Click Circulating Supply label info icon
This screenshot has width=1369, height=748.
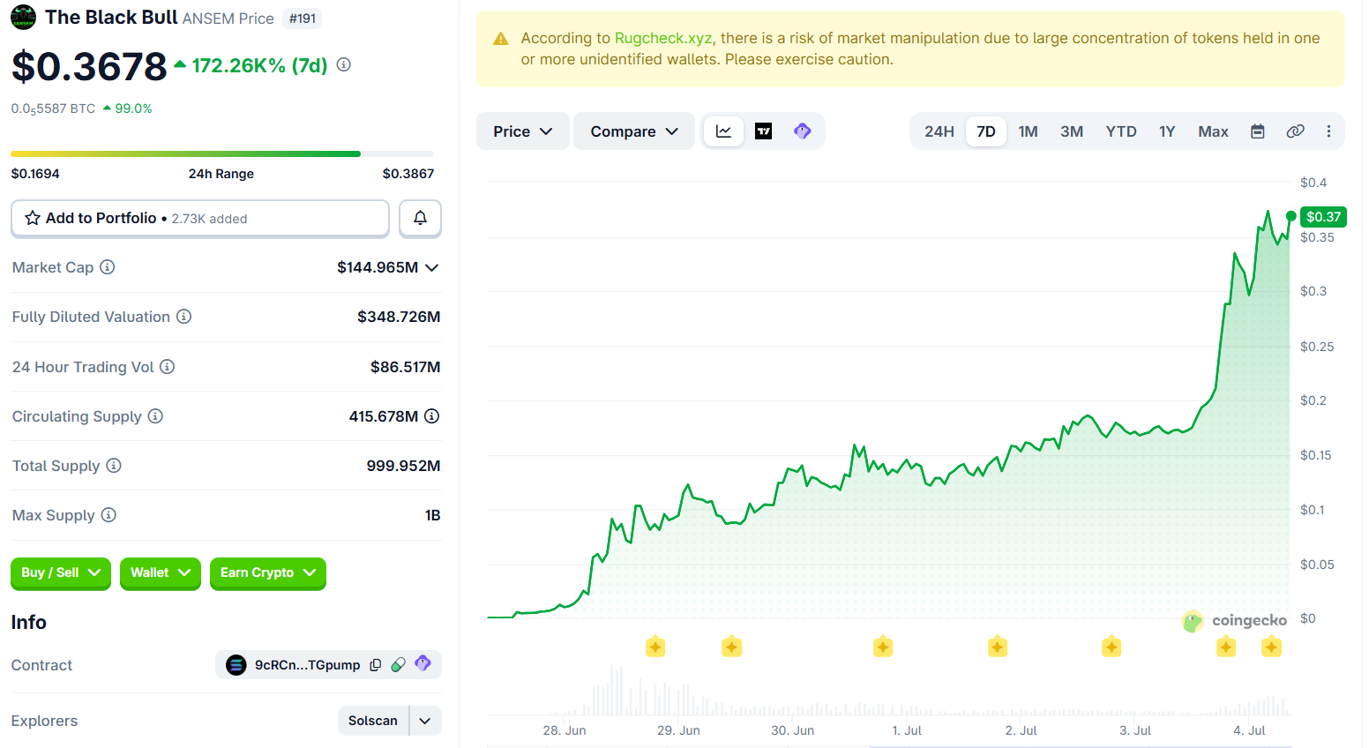155,415
